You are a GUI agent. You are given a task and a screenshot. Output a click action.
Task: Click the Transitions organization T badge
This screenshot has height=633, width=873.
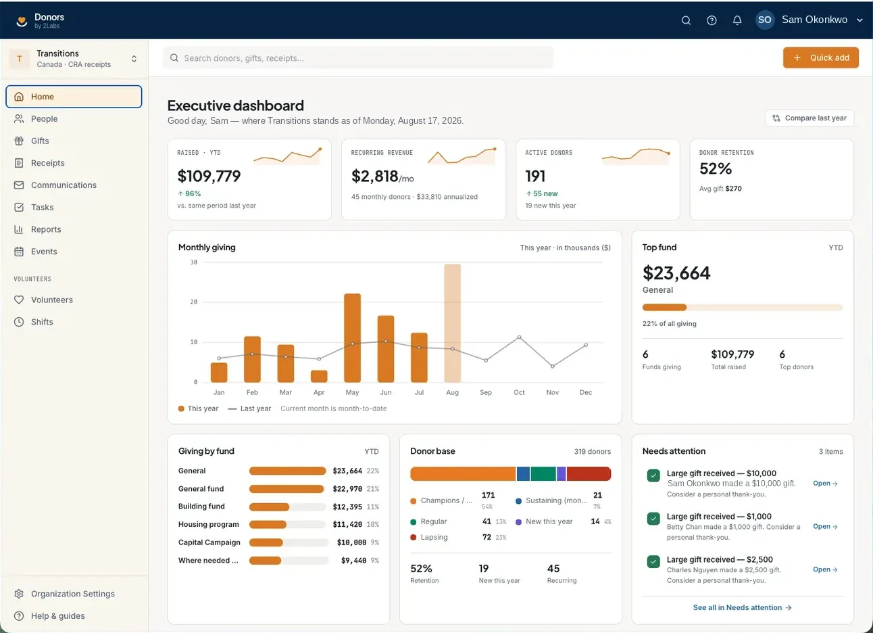click(20, 59)
